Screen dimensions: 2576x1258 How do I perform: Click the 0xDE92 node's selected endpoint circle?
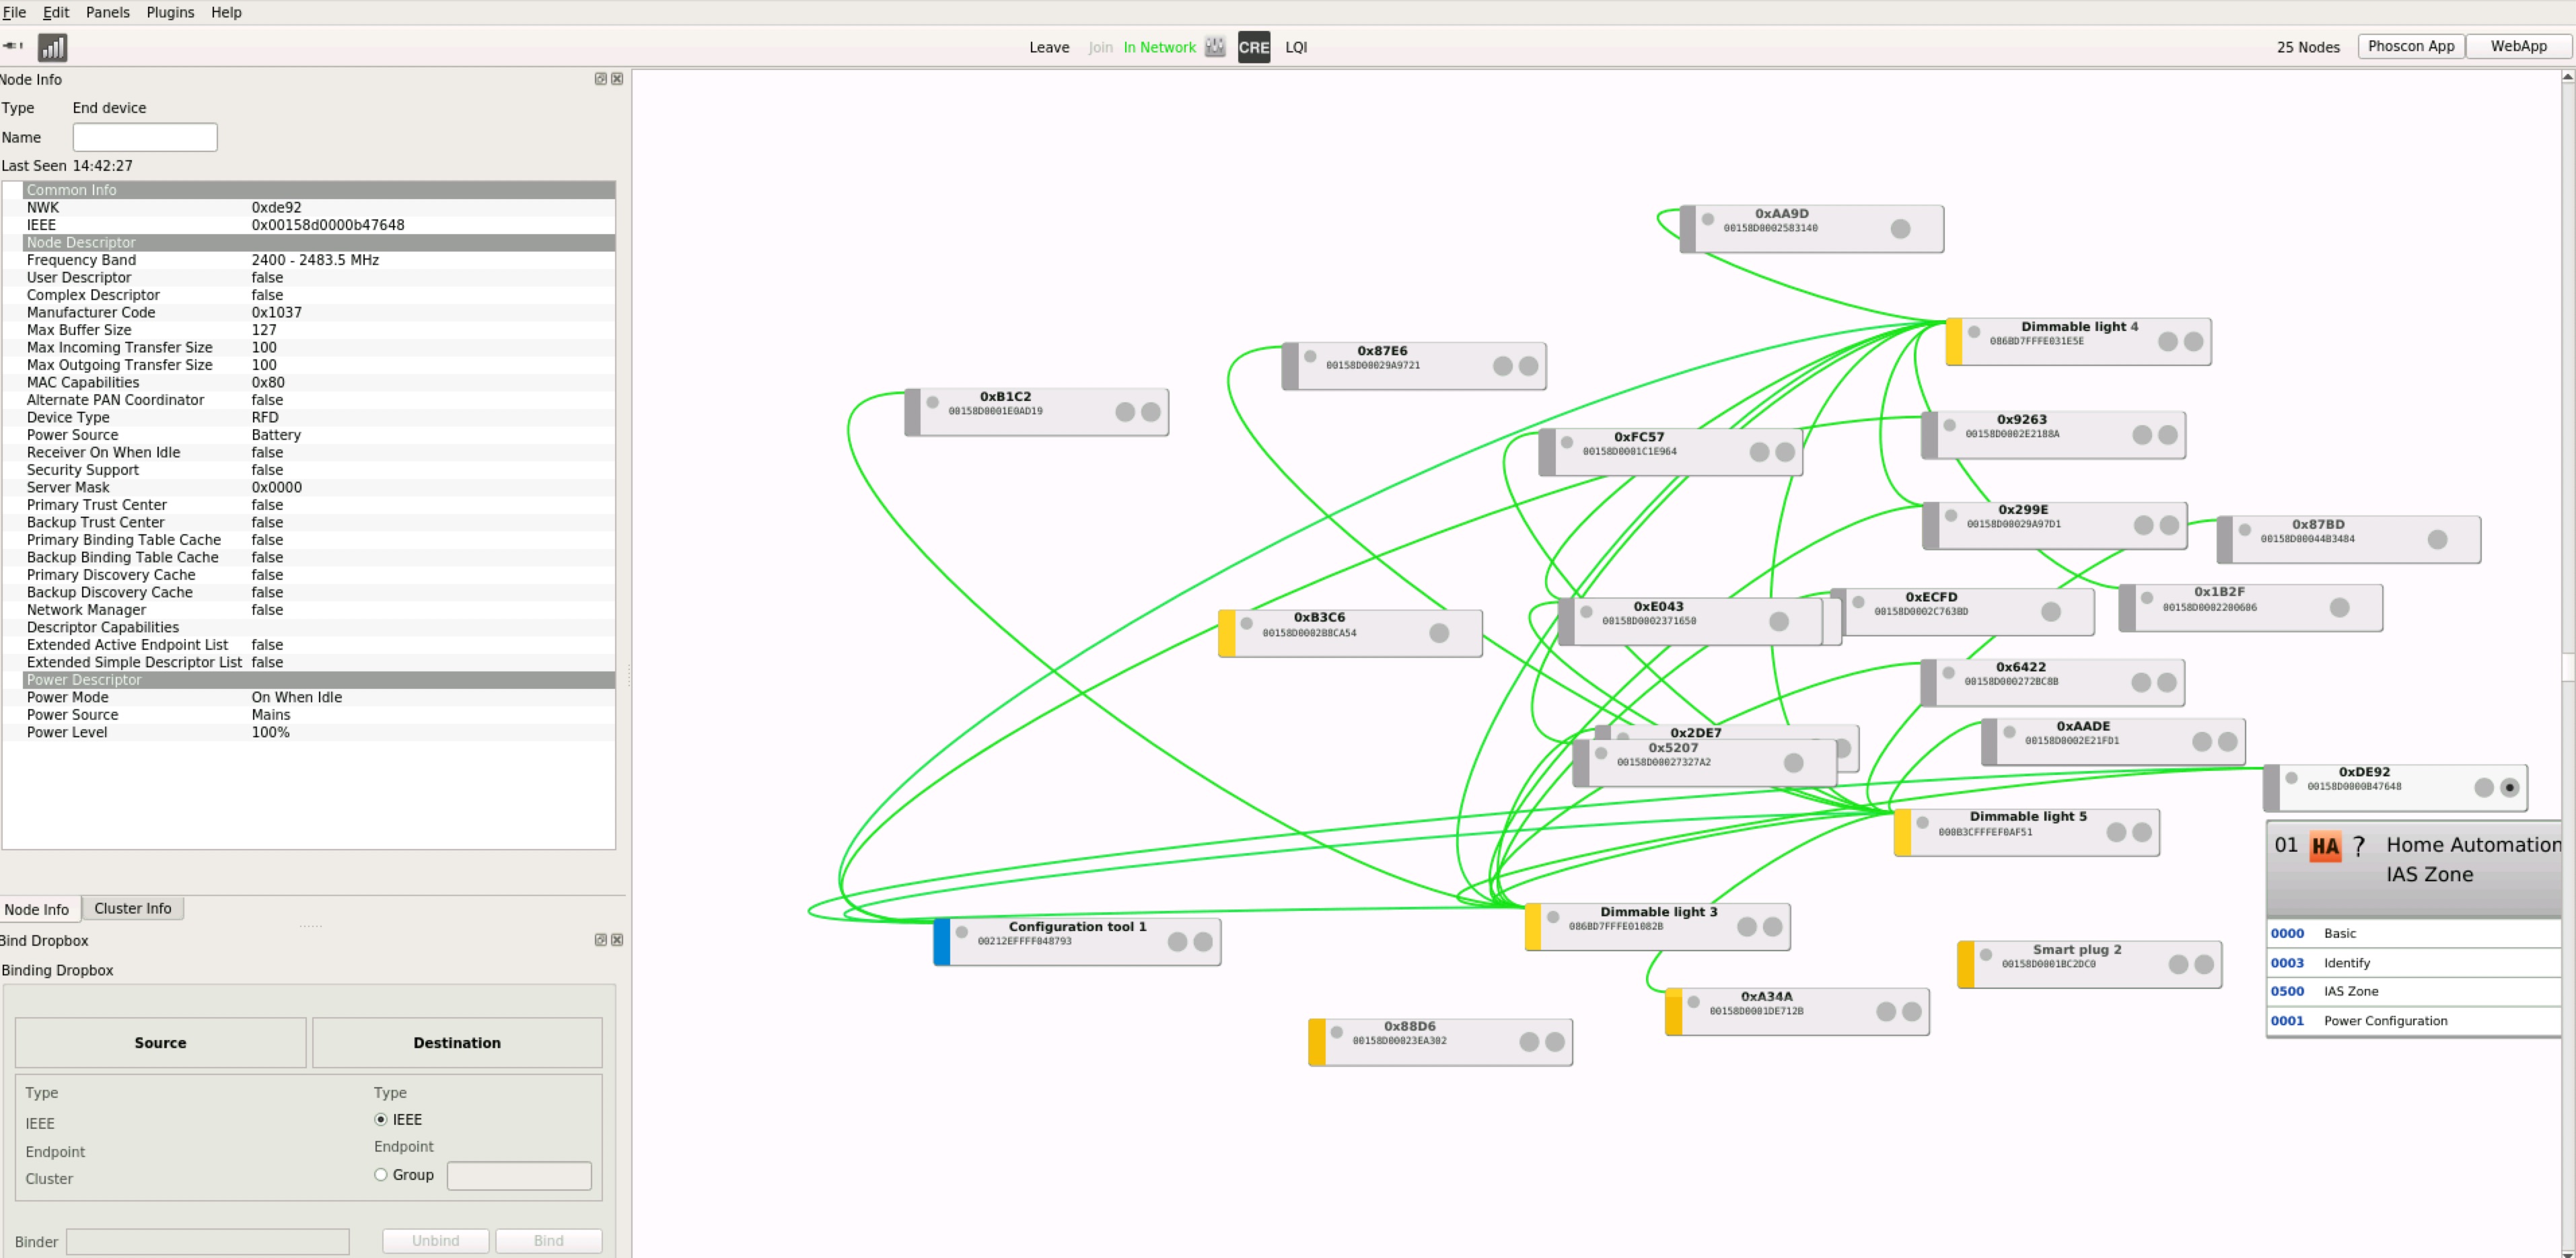pyautogui.click(x=2509, y=788)
